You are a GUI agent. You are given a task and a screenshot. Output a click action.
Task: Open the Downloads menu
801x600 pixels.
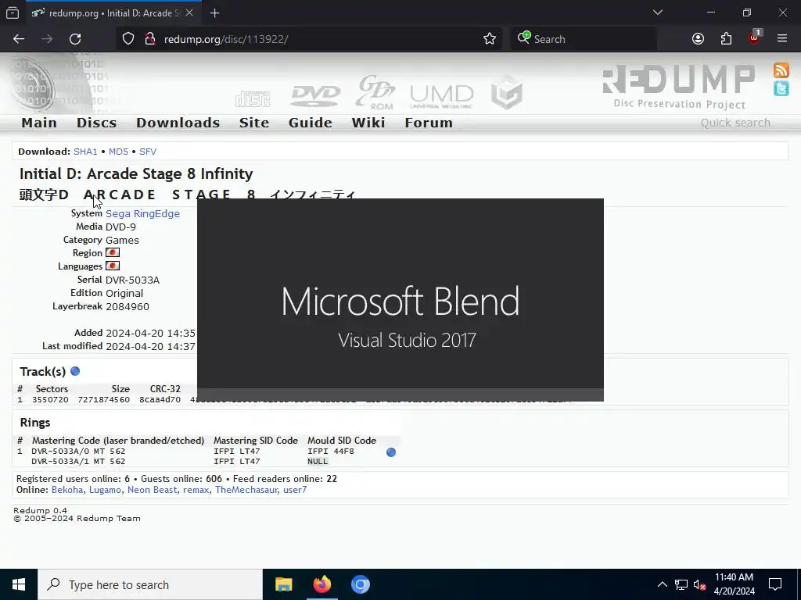[178, 123]
